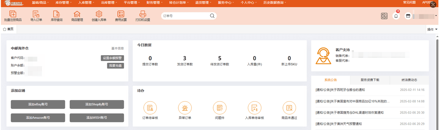Open the 澳洲天气预警 notice
This screenshot has width=440, height=130.
(339, 124)
